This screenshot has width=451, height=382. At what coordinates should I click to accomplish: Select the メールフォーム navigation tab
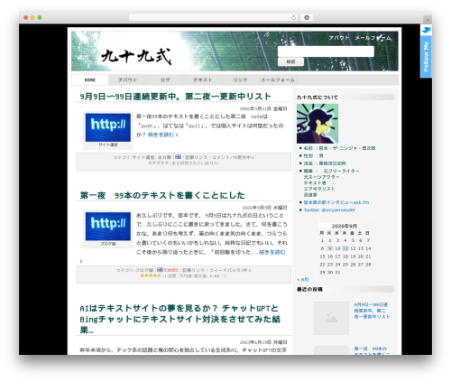pyautogui.click(x=278, y=80)
